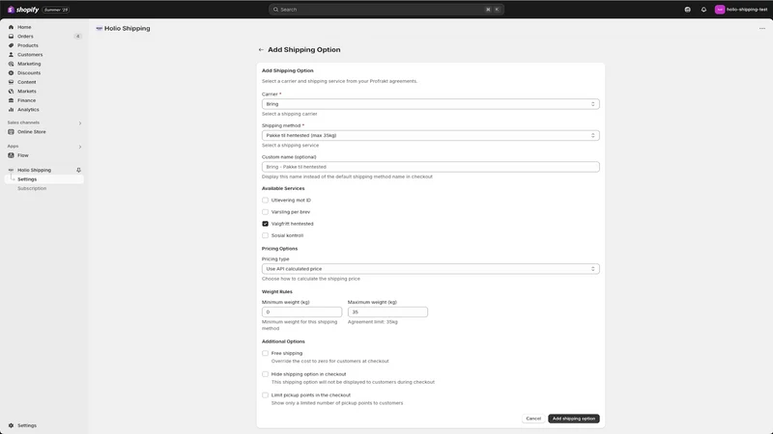Tick Limit pickup points in the checkout
Viewport: 773px width, 434px height.
coord(265,395)
